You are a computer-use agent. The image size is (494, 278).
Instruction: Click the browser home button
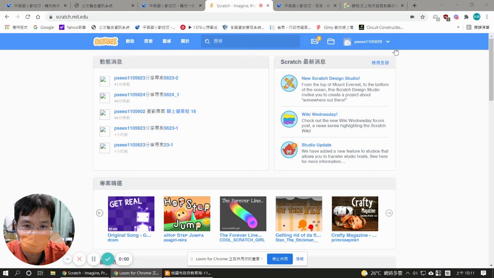pos(38,17)
